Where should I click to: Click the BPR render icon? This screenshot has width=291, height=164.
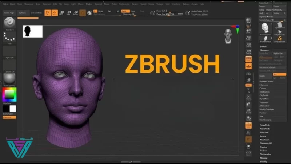248,21
